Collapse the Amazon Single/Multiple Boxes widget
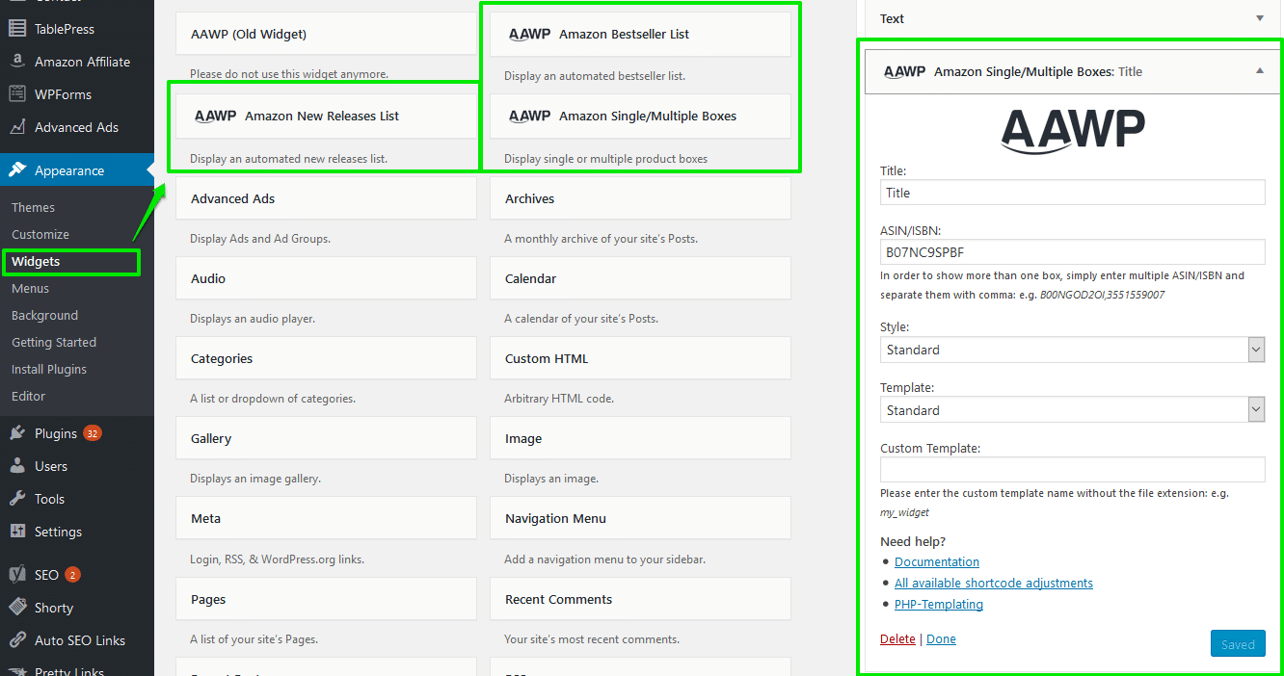1284x676 pixels. 1259,71
